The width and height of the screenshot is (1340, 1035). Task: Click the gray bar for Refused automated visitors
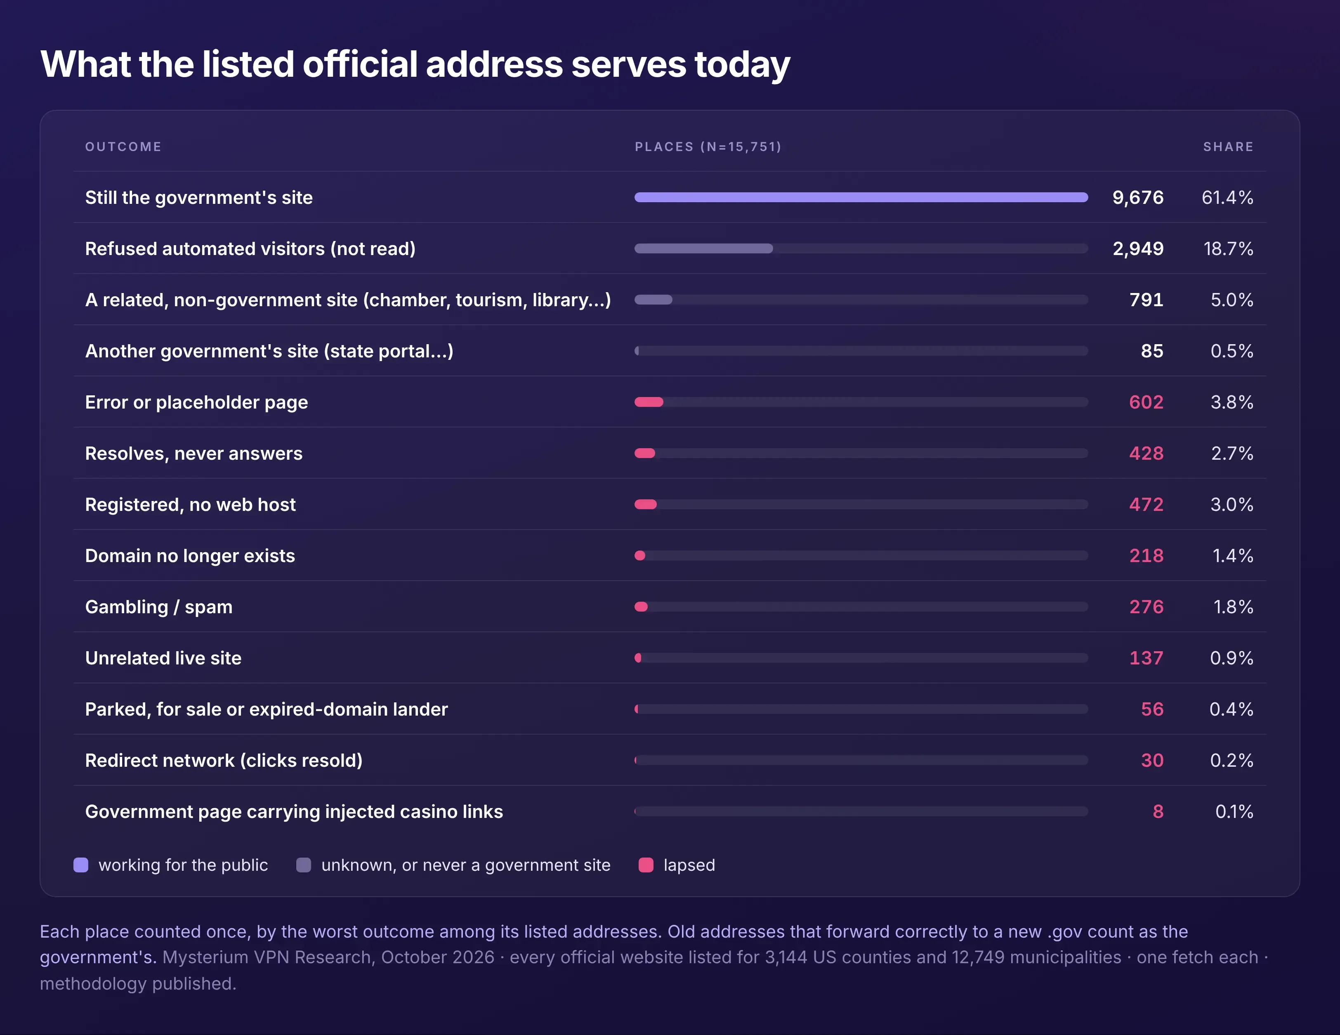coord(703,248)
